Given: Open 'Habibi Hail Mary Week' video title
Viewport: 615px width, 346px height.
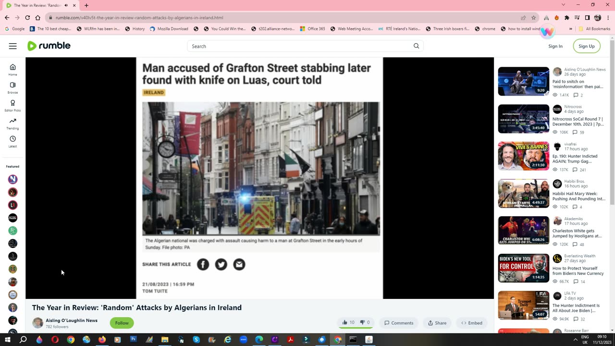Looking at the screenshot, I should tap(578, 196).
